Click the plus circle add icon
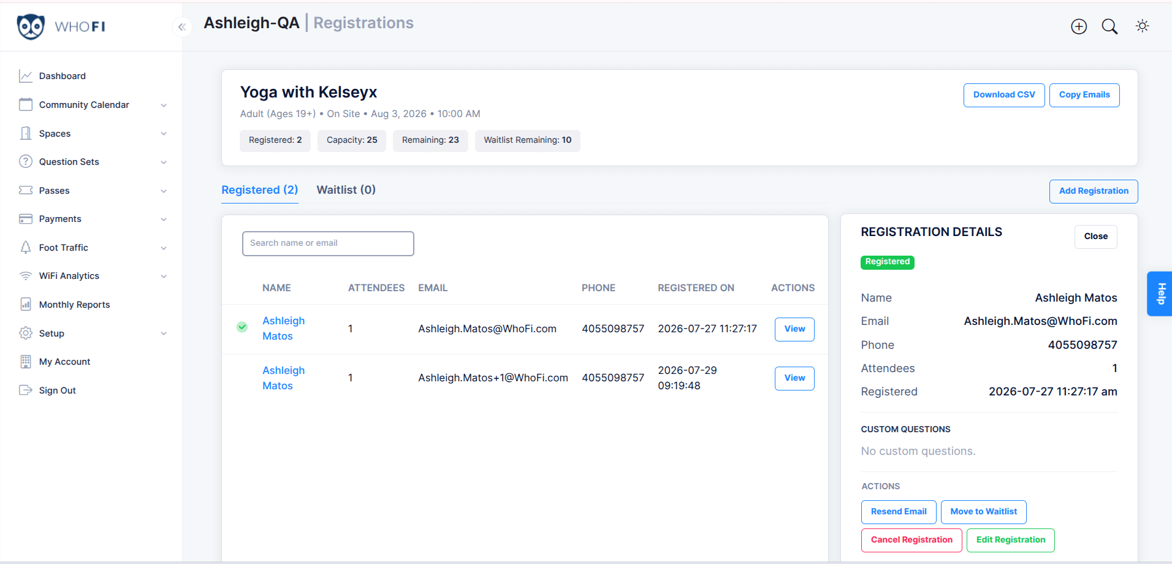The width and height of the screenshot is (1172, 564). pyautogui.click(x=1079, y=26)
